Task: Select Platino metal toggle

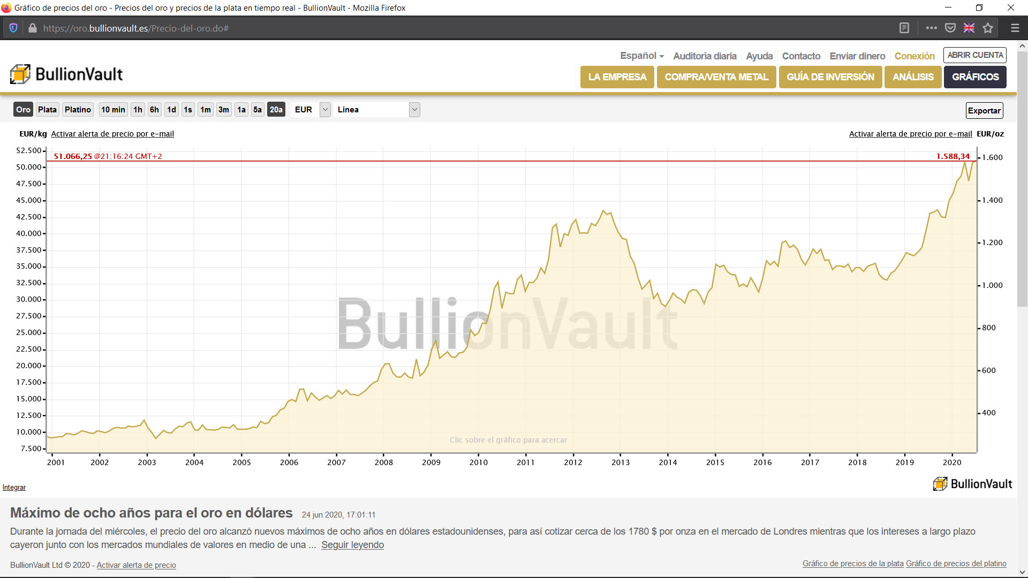Action: click(78, 110)
